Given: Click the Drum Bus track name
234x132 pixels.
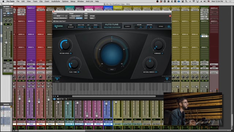Looking at the screenshot, I should coord(21,124).
